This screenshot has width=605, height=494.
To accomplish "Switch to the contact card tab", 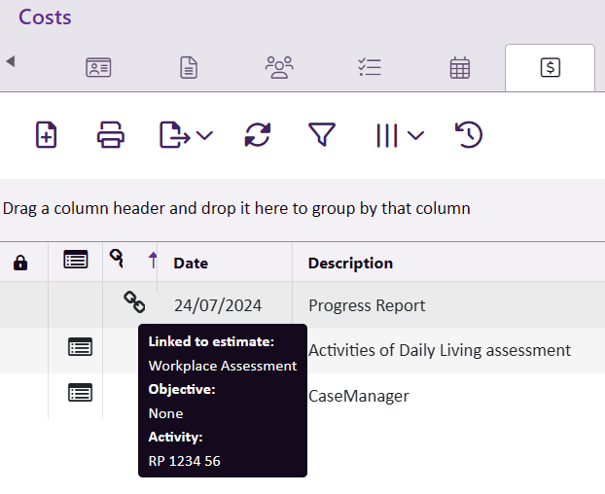I will (98, 68).
